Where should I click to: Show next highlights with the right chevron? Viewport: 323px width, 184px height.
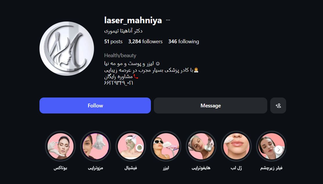pos(279,150)
